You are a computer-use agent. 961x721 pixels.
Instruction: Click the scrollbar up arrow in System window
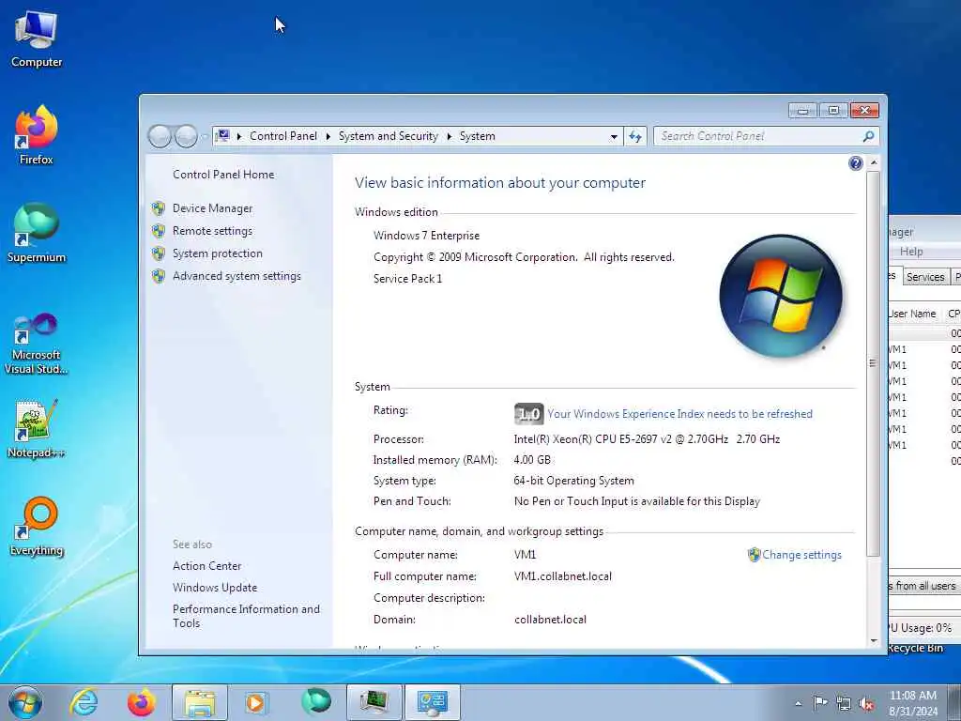(x=874, y=163)
